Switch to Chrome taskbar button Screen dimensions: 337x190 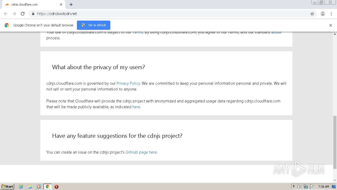[x=47, y=187]
